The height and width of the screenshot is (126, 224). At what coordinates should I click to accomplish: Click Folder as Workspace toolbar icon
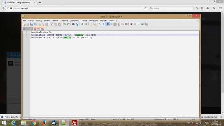[122, 24]
